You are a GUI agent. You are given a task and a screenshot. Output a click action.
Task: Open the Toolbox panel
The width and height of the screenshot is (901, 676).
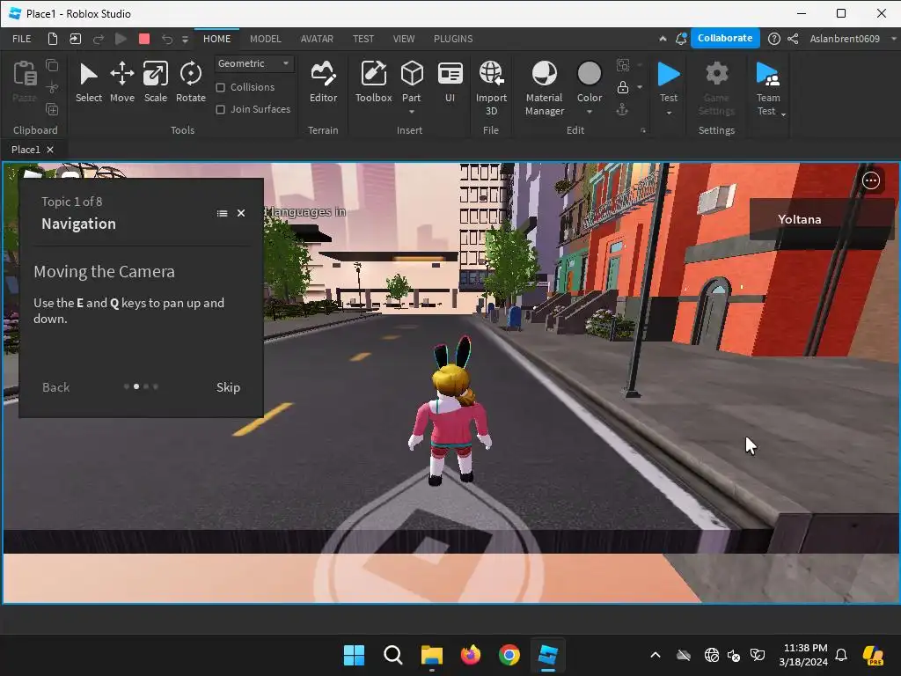pyautogui.click(x=373, y=82)
